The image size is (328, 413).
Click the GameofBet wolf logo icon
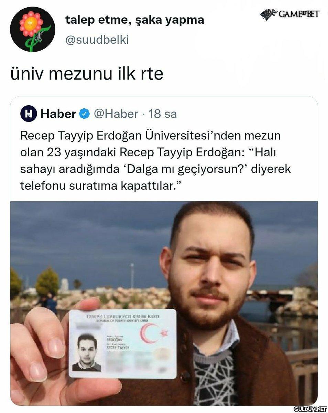pos(269,15)
